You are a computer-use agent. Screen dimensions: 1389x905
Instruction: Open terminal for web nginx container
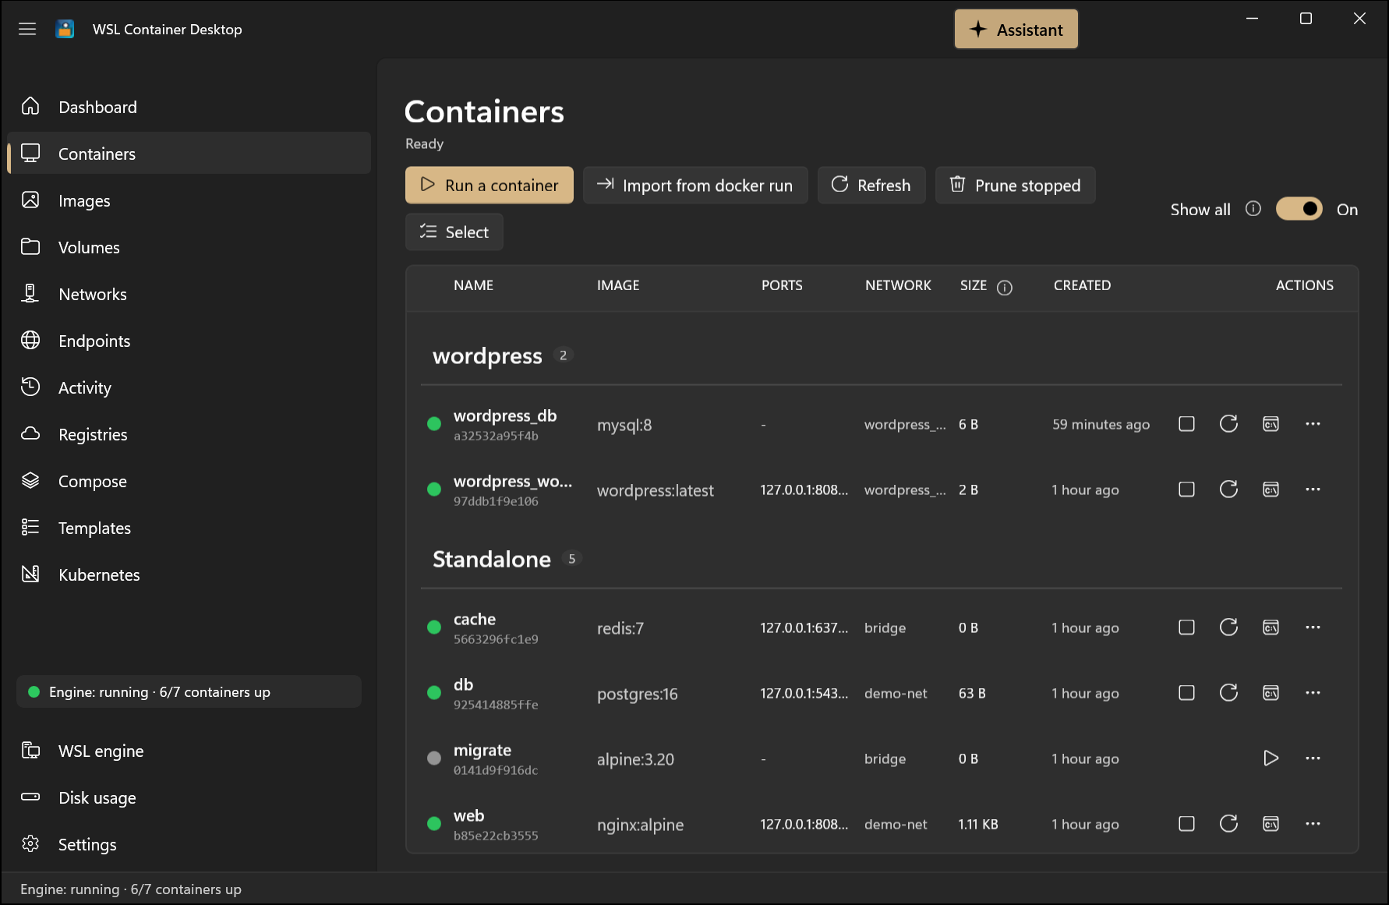pyautogui.click(x=1271, y=824)
